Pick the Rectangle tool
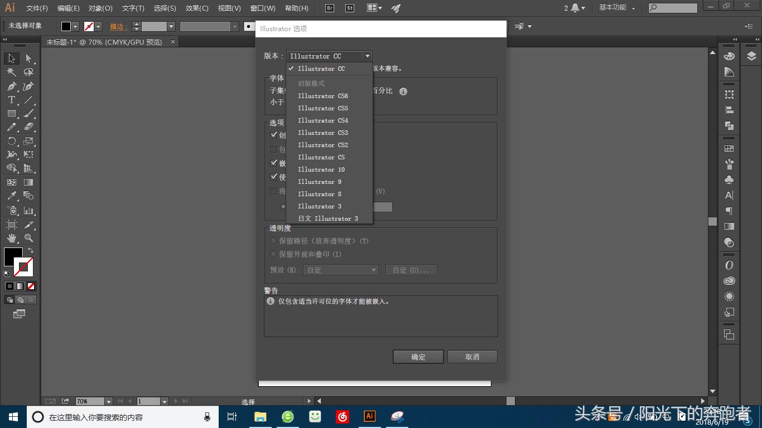Screen dimensions: 762x428 [x=11, y=114]
